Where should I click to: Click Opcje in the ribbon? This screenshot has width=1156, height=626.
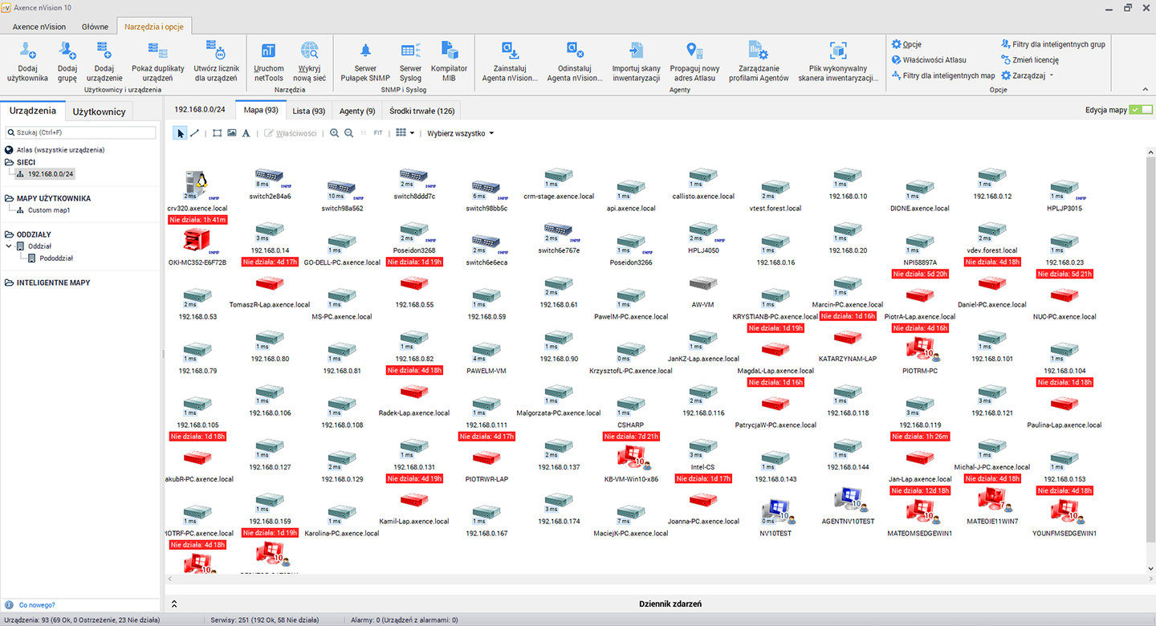906,44
